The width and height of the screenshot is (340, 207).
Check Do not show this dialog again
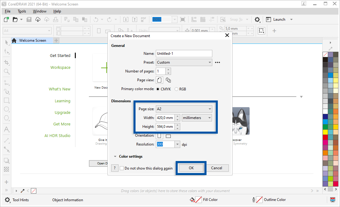click(x=122, y=168)
